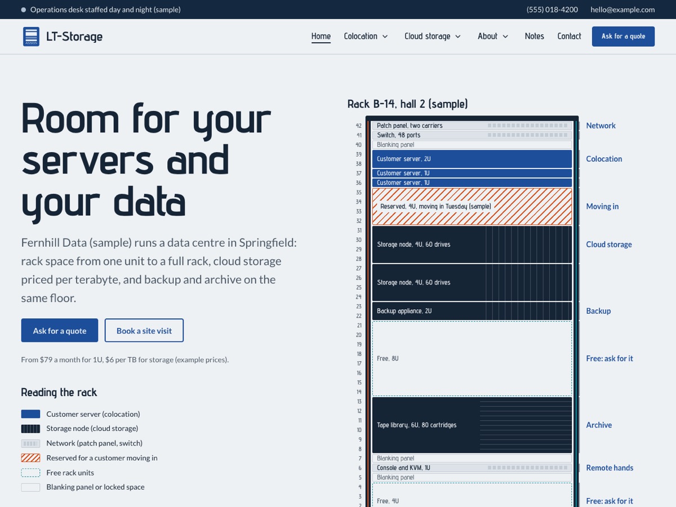Click the Free rack units dashed swatch
The image size is (676, 507).
(x=30, y=473)
